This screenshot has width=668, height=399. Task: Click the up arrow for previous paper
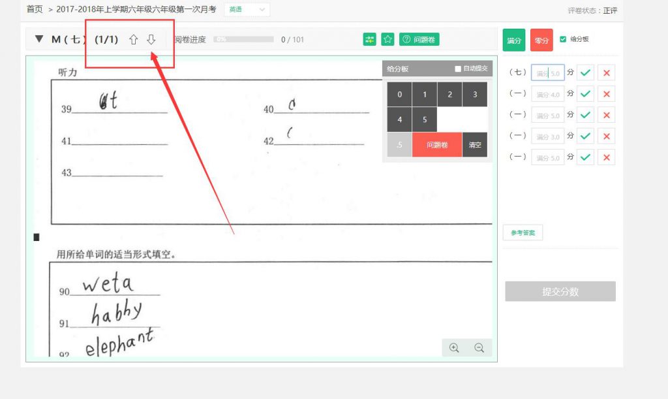coord(134,40)
